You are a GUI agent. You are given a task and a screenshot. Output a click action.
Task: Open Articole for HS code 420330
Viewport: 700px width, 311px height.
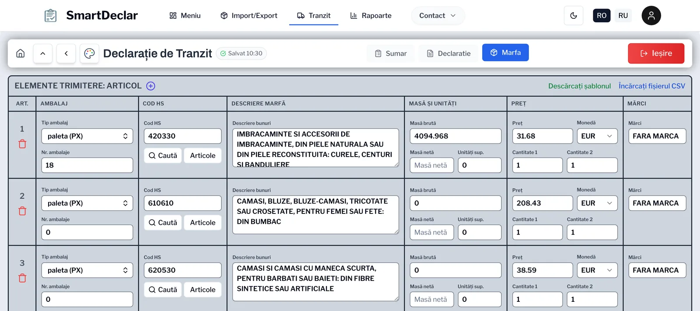[x=203, y=155]
